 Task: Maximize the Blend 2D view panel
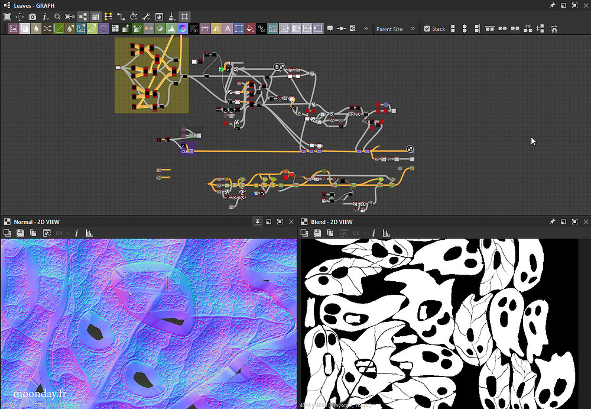click(x=575, y=222)
